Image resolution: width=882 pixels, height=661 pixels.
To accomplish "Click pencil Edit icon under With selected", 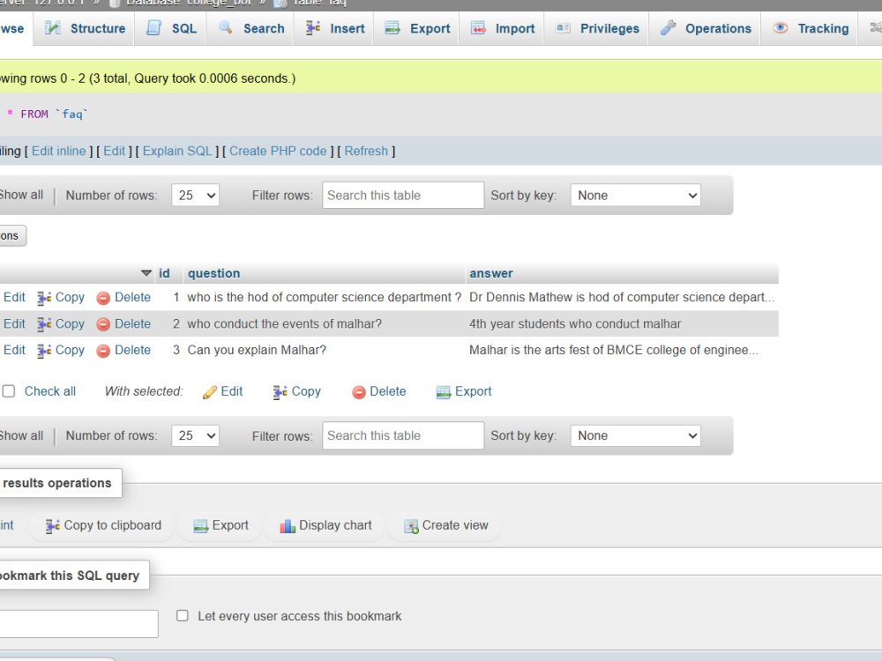I will pos(210,392).
